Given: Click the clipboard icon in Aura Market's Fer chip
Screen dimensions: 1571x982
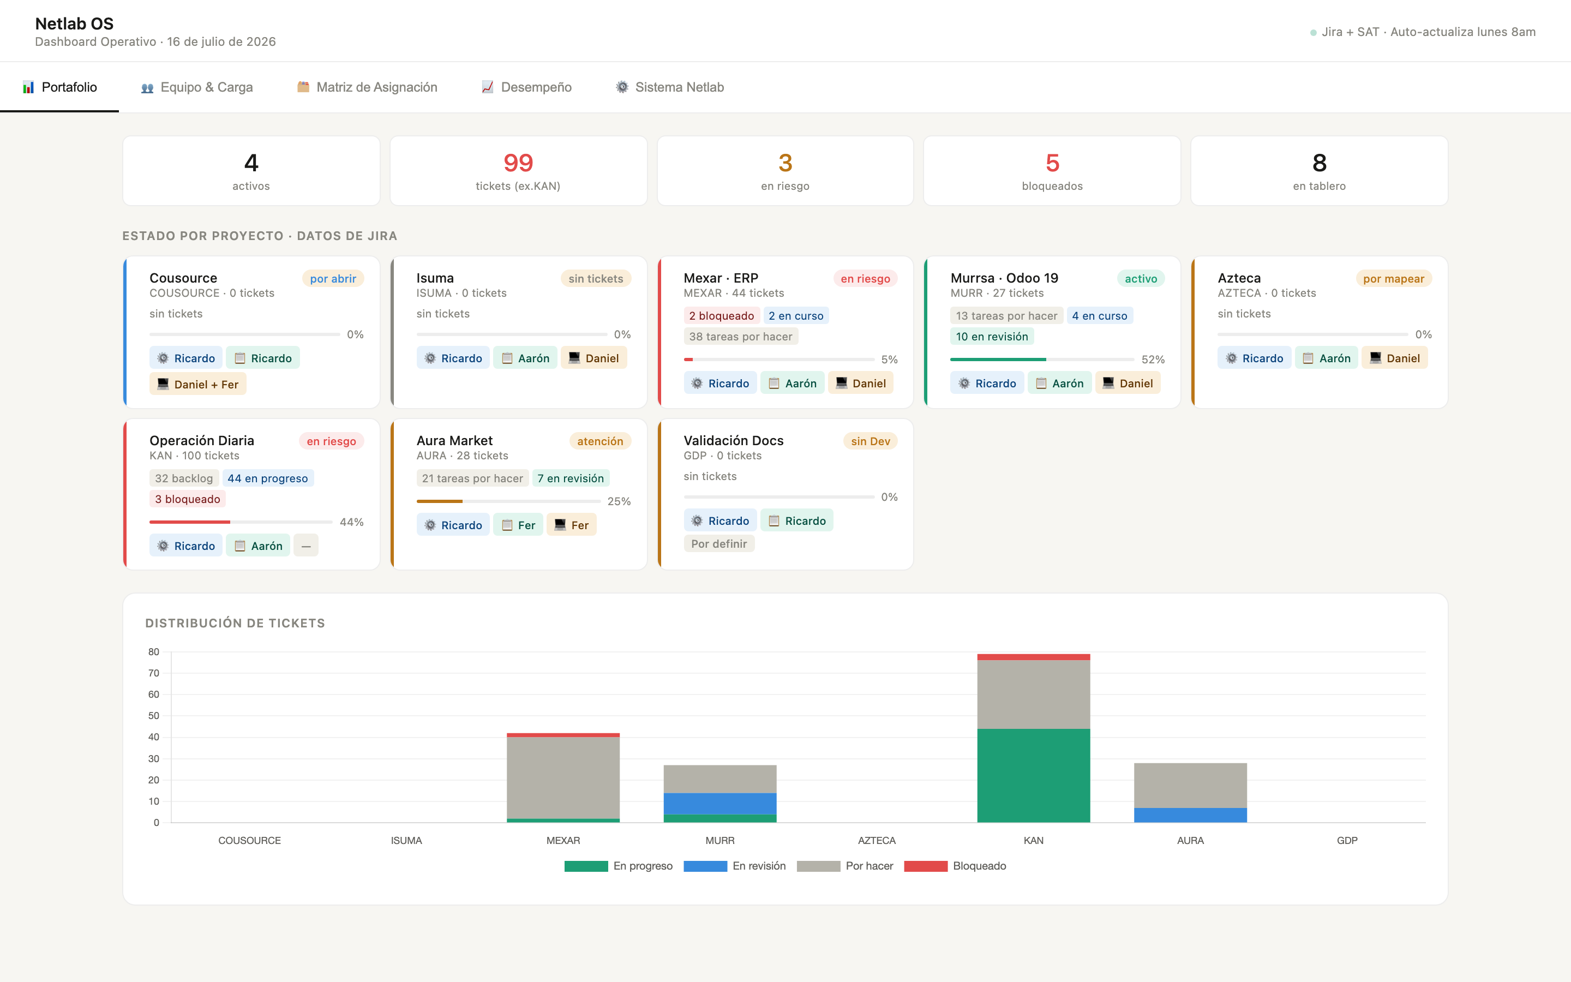Looking at the screenshot, I should (x=507, y=525).
